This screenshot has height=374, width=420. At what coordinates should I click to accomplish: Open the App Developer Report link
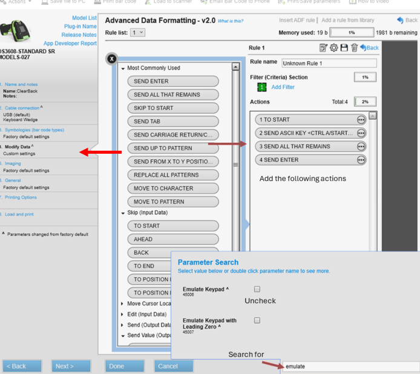pyautogui.click(x=70, y=44)
